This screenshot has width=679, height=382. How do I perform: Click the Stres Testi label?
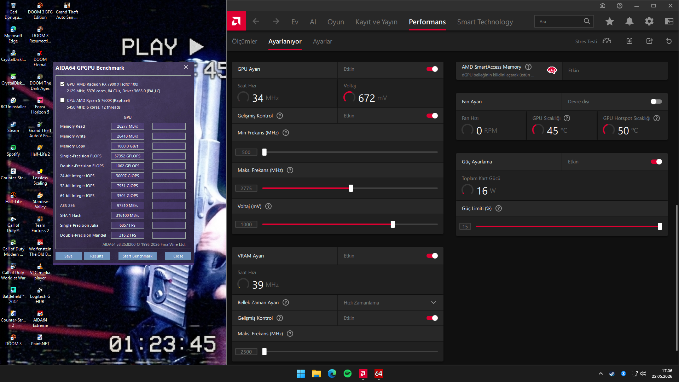click(x=586, y=41)
